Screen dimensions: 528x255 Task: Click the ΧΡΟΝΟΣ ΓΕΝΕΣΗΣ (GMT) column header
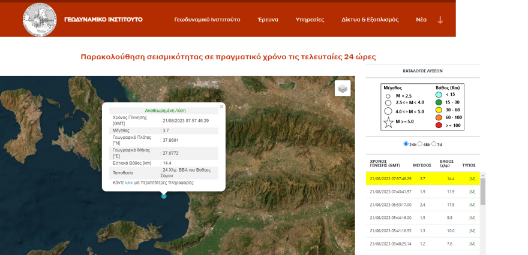coord(385,163)
